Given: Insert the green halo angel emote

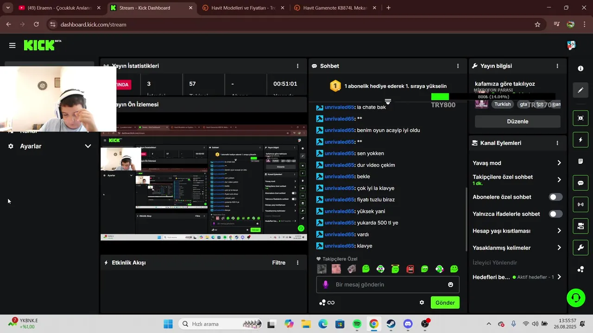Looking at the screenshot, I should pyautogui.click(x=395, y=269).
